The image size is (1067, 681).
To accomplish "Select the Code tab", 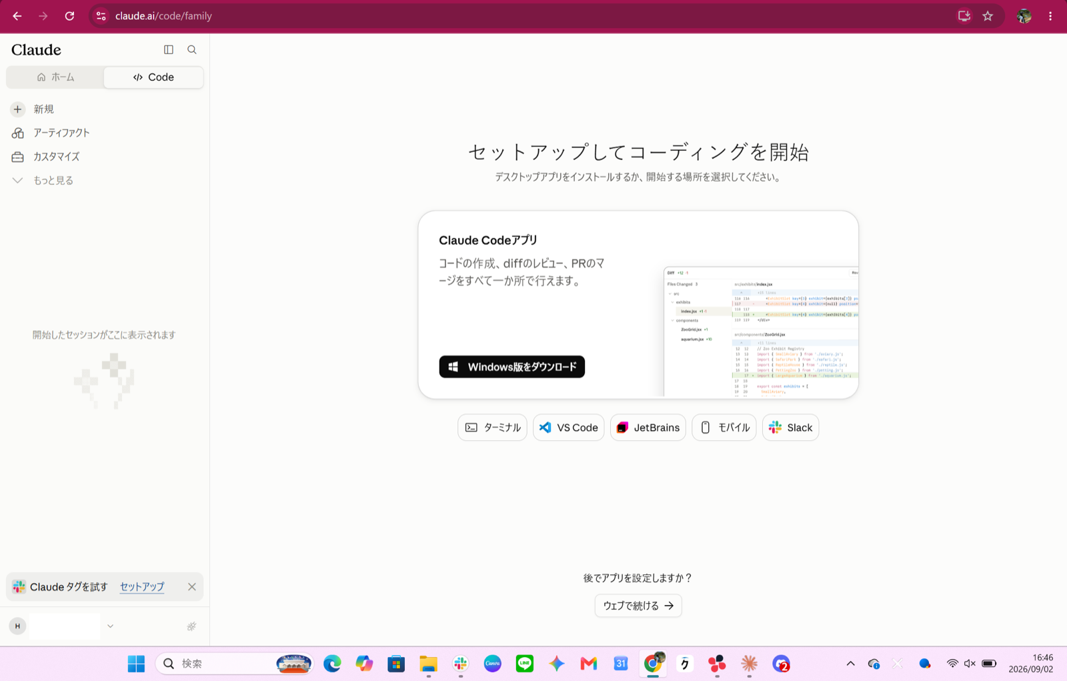I will tap(153, 77).
